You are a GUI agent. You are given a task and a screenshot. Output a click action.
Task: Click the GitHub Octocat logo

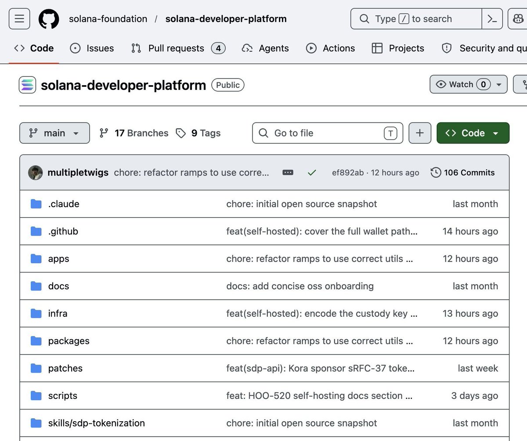click(x=49, y=19)
